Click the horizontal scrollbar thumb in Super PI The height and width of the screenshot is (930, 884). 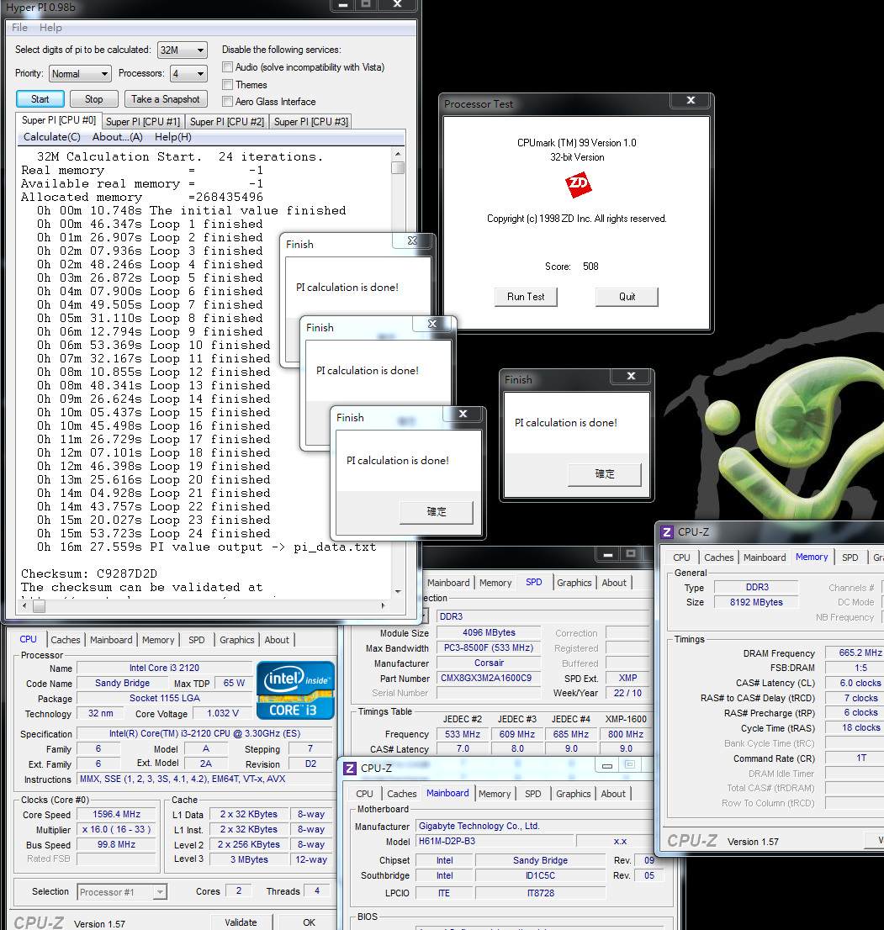tap(40, 606)
